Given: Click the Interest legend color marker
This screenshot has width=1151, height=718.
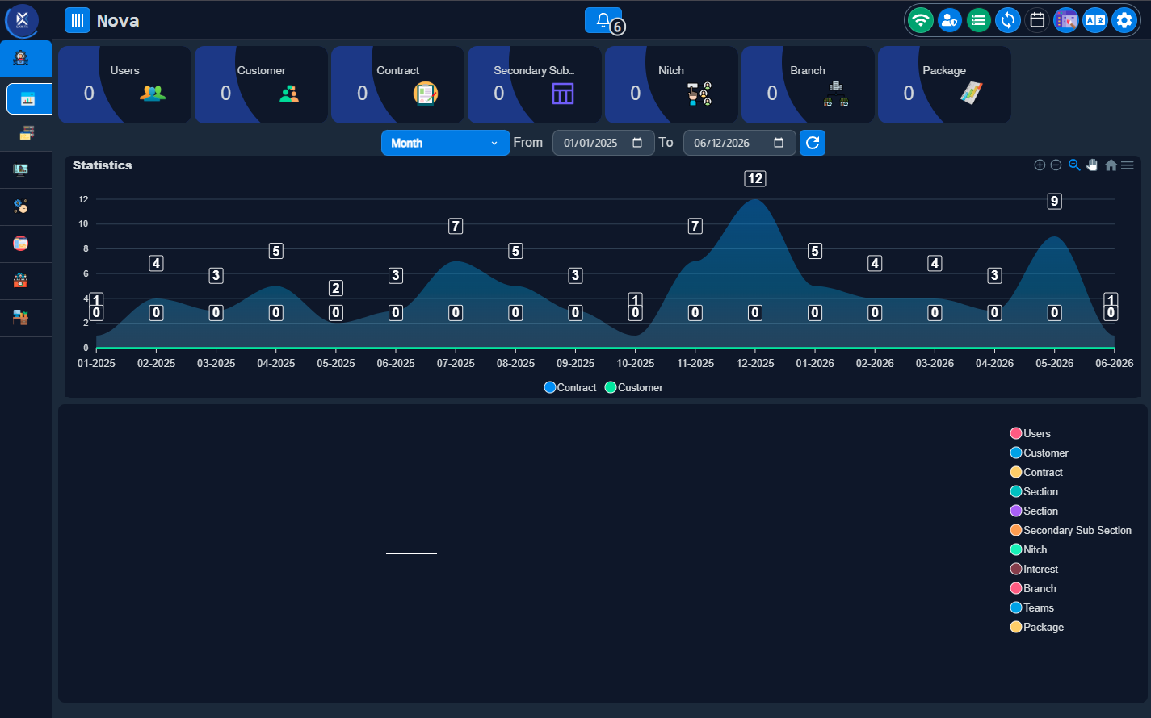Looking at the screenshot, I should click(1016, 569).
